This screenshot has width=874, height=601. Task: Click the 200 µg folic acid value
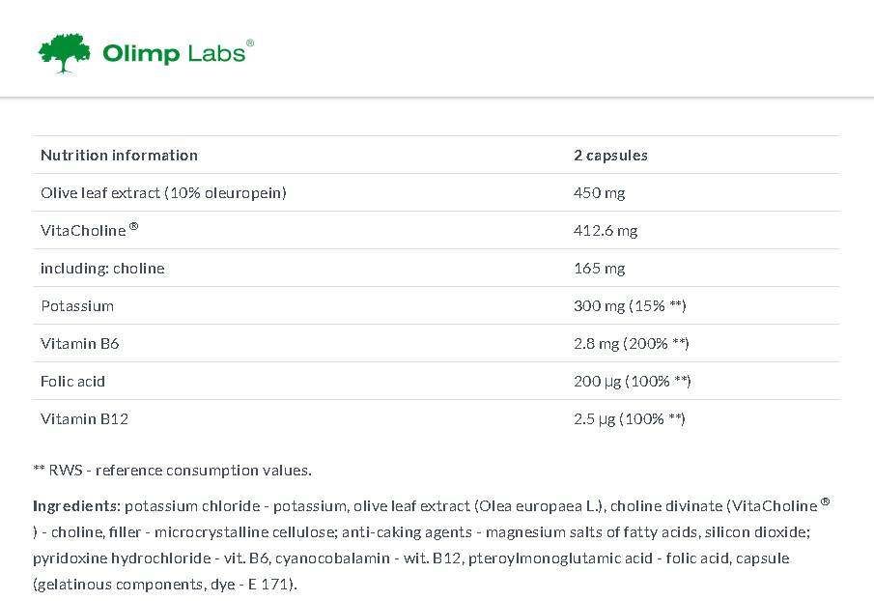[x=633, y=381]
